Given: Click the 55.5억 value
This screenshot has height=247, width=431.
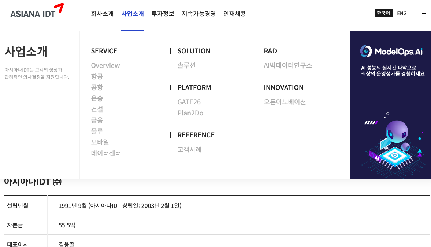Looking at the screenshot, I should (67, 225).
